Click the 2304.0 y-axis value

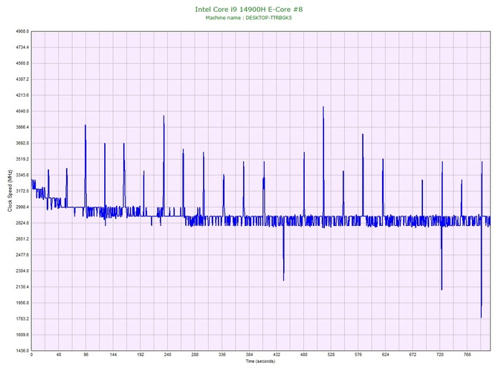coord(22,271)
